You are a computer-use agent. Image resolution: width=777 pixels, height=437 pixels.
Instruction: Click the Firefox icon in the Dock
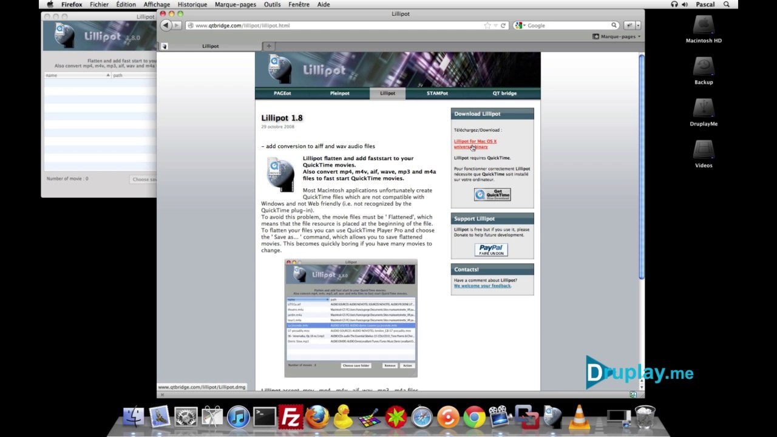point(317,417)
